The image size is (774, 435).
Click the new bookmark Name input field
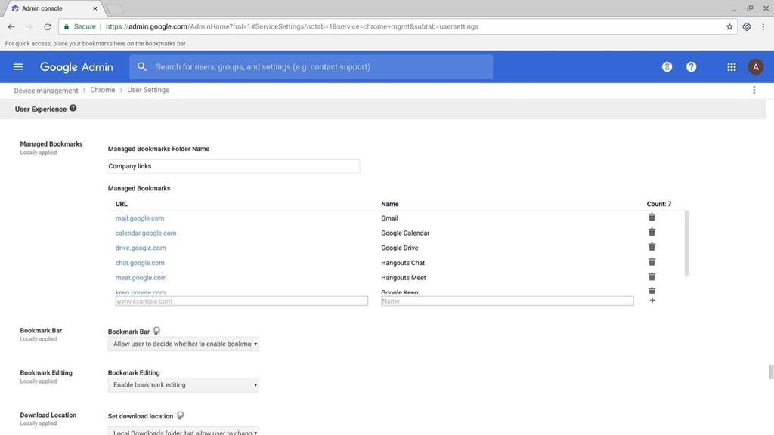pyautogui.click(x=507, y=301)
